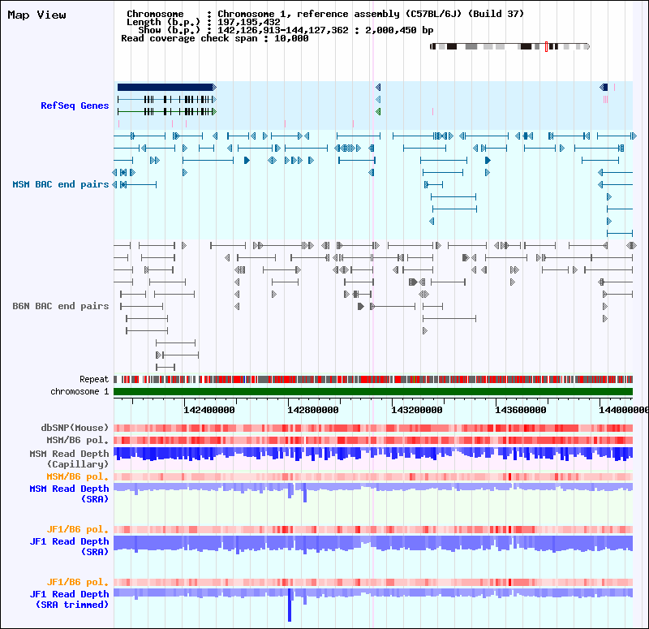Click the filled blue MSM BAC arrow near 143570000
This screenshot has height=629, width=649.
click(488, 160)
